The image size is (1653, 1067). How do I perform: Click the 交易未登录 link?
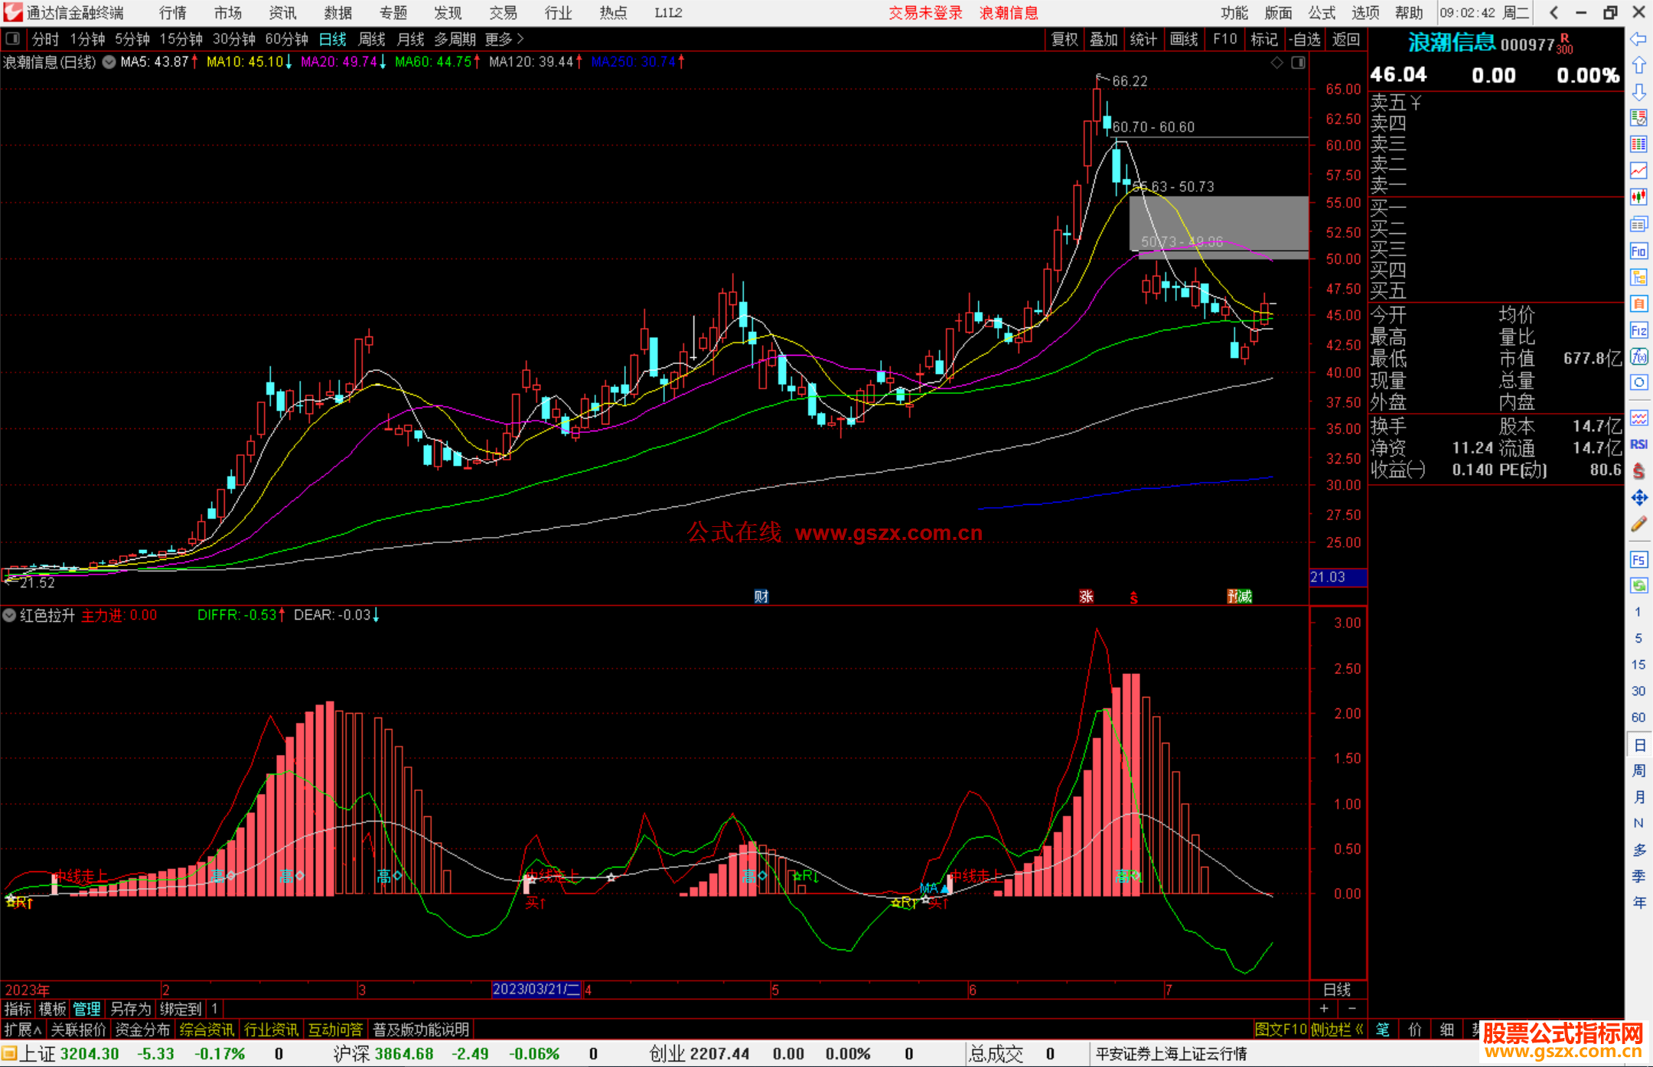925,12
